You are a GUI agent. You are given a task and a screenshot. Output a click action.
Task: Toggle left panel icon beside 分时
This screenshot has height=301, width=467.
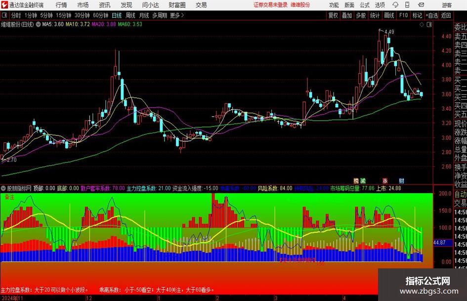[x=4, y=15]
